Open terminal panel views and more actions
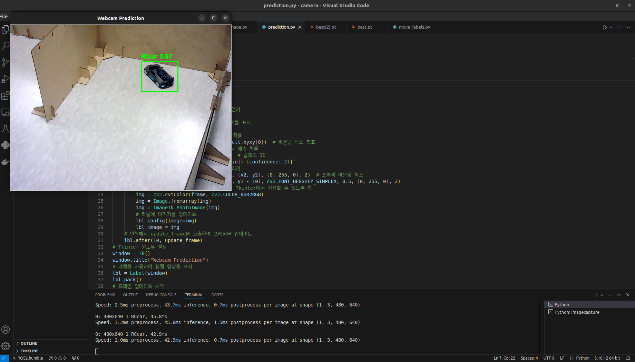This screenshot has width=635, height=362. 610,295
